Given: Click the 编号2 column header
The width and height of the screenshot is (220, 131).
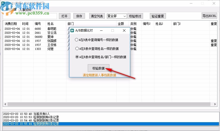Looking at the screenshot, I should pos(148,24).
